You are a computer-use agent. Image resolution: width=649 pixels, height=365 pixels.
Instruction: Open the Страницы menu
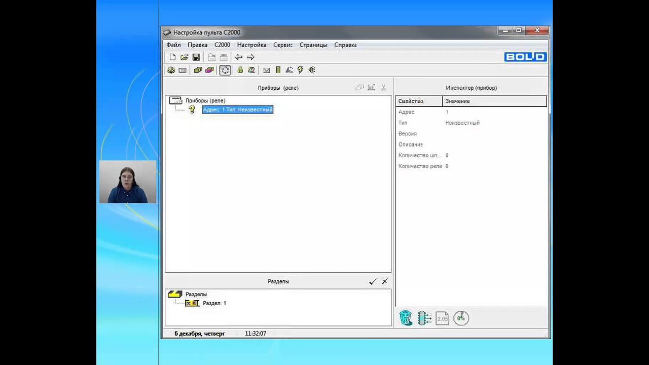tap(313, 45)
